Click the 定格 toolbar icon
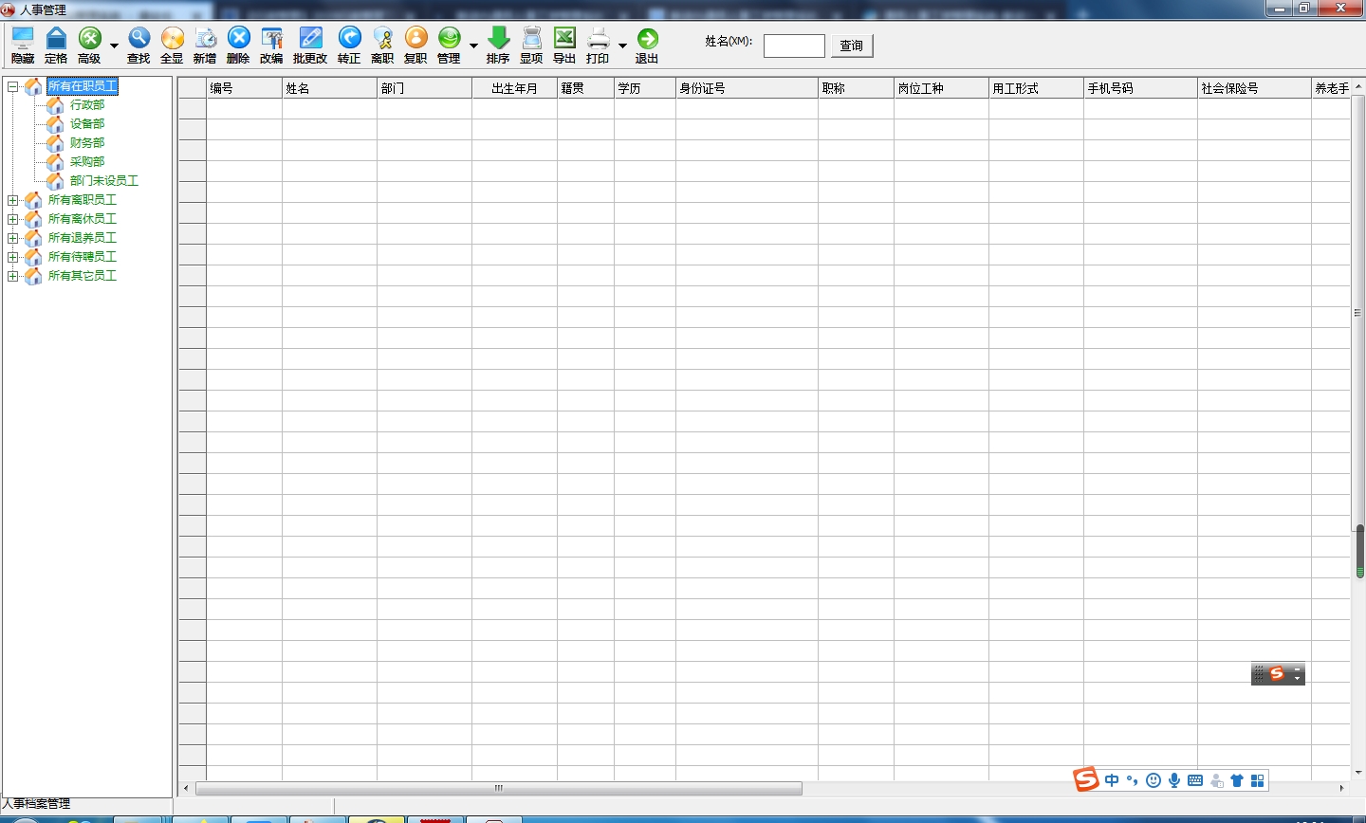Screen dimensions: 1366x823 click(56, 45)
